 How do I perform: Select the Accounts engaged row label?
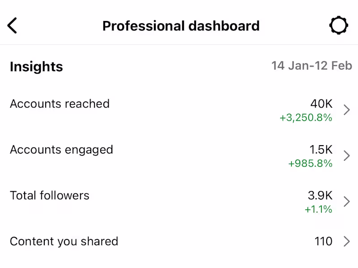[x=61, y=150]
